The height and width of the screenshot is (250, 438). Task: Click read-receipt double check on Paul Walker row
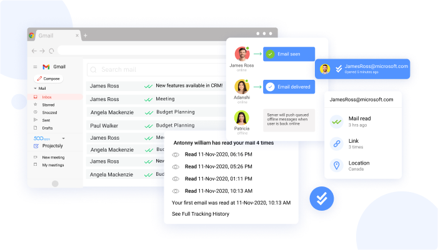149,126
